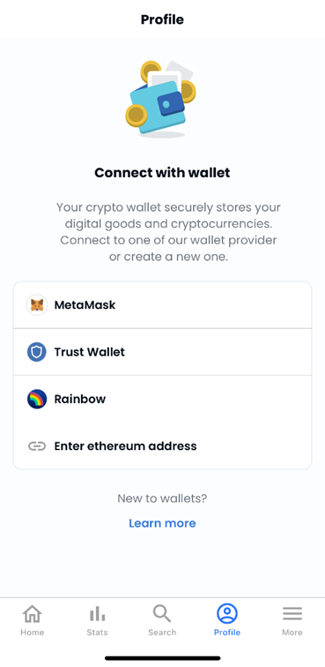Viewport: 325px width, 667px height.
Task: Connect using the Rainbow option
Action: [x=162, y=399]
